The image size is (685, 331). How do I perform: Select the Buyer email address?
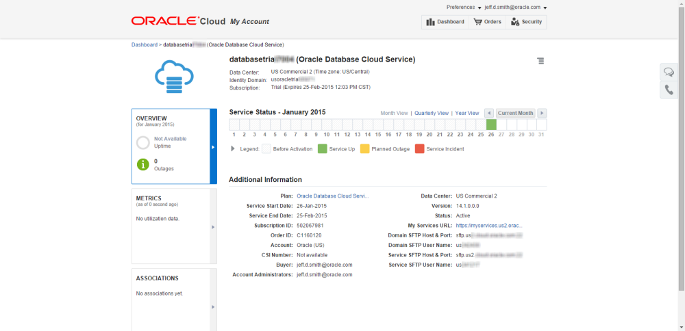point(325,265)
